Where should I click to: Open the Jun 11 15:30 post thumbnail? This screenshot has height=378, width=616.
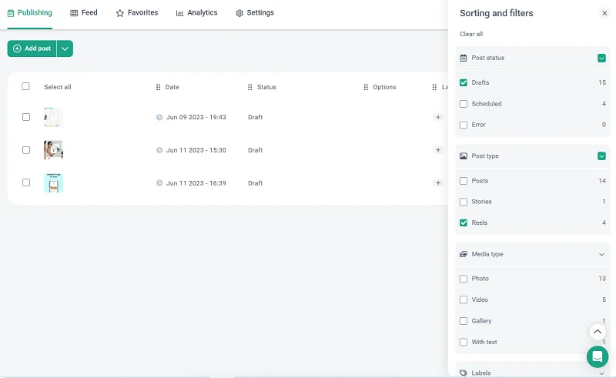pyautogui.click(x=53, y=150)
